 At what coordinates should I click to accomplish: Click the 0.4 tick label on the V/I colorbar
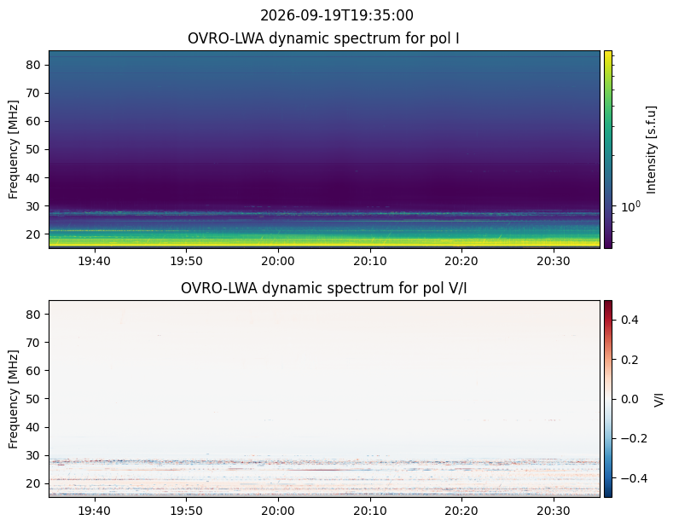click(629, 320)
